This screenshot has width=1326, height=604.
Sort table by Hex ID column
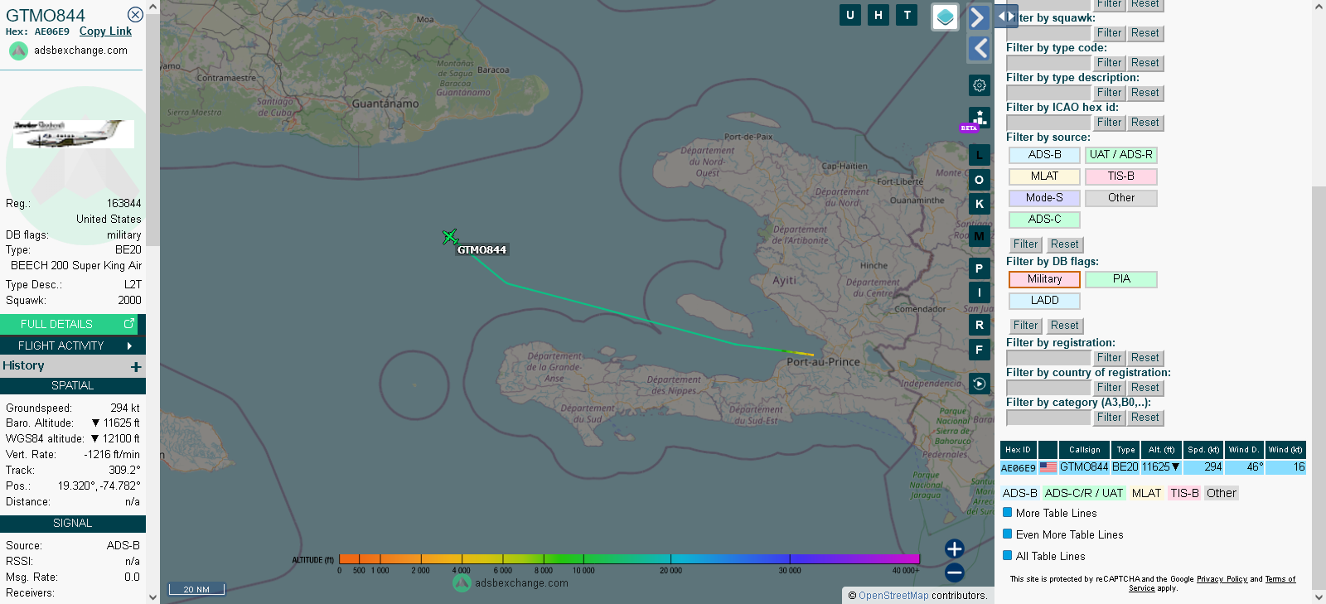click(1018, 450)
